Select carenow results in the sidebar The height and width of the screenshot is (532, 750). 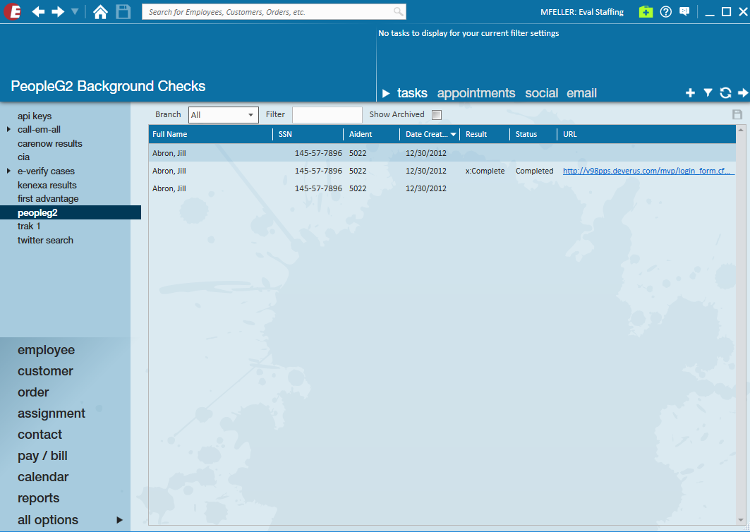point(50,143)
